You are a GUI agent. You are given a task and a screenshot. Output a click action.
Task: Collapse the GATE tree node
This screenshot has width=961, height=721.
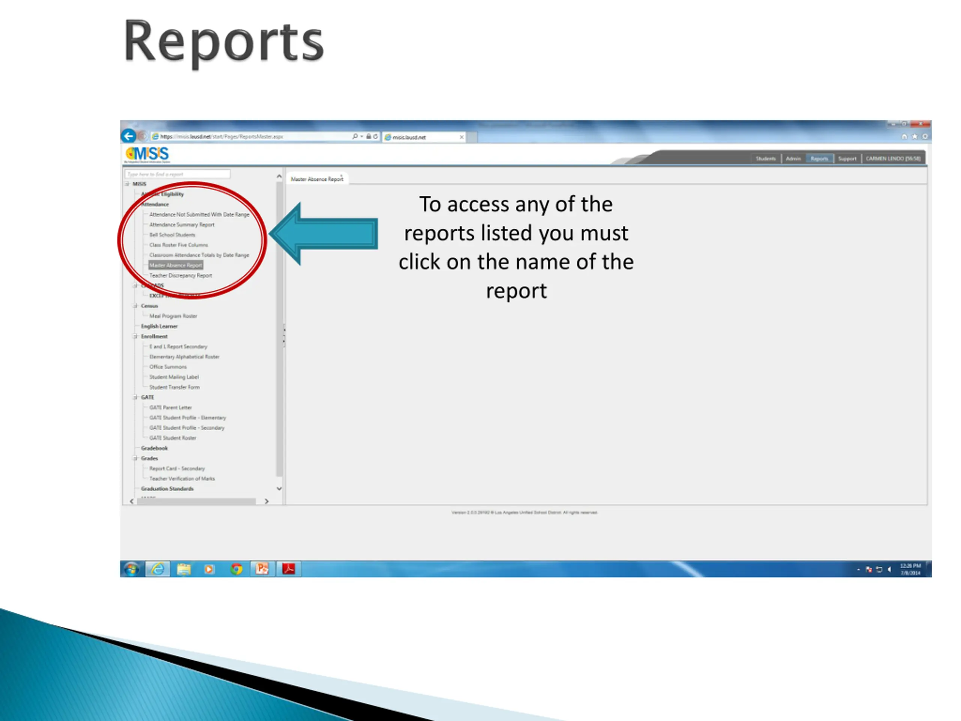[x=135, y=397]
